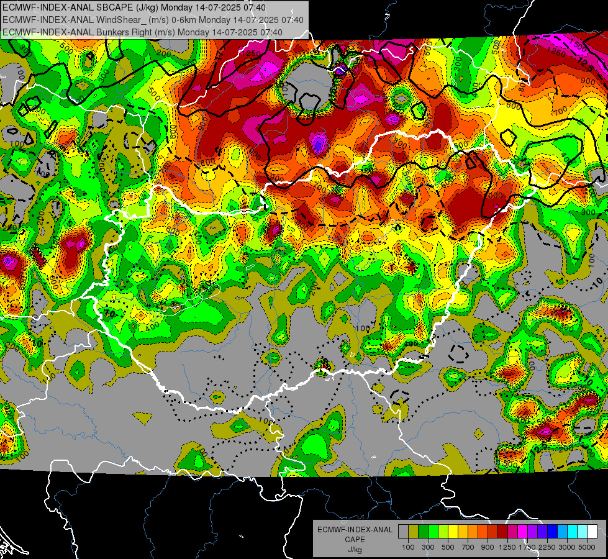The height and width of the screenshot is (559, 608).
Task: Select the dark red legend swatch
Action: click(x=502, y=531)
